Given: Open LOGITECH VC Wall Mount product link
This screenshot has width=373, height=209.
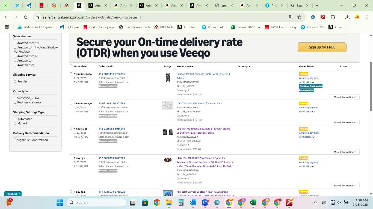Looking at the screenshot, I should click(199, 103).
